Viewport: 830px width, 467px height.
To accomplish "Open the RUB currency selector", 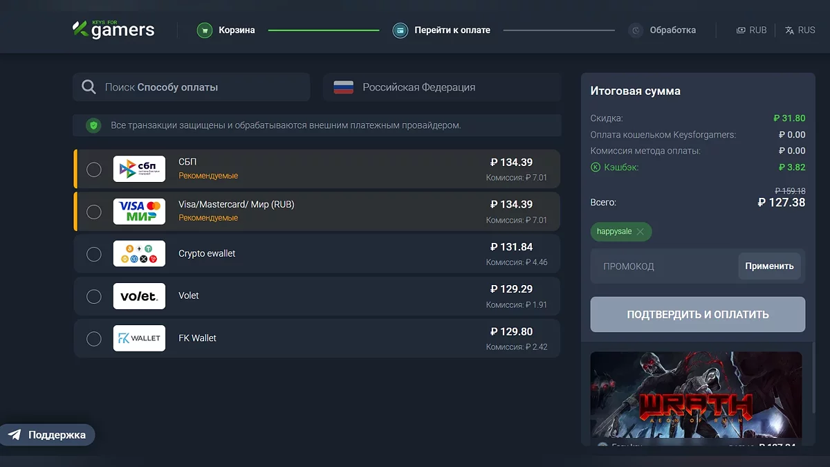I will click(751, 30).
